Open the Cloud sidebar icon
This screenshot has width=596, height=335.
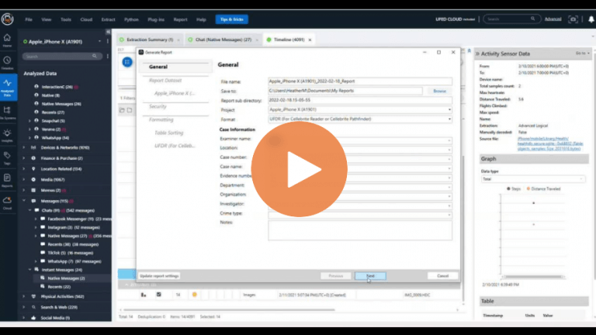(x=7, y=202)
